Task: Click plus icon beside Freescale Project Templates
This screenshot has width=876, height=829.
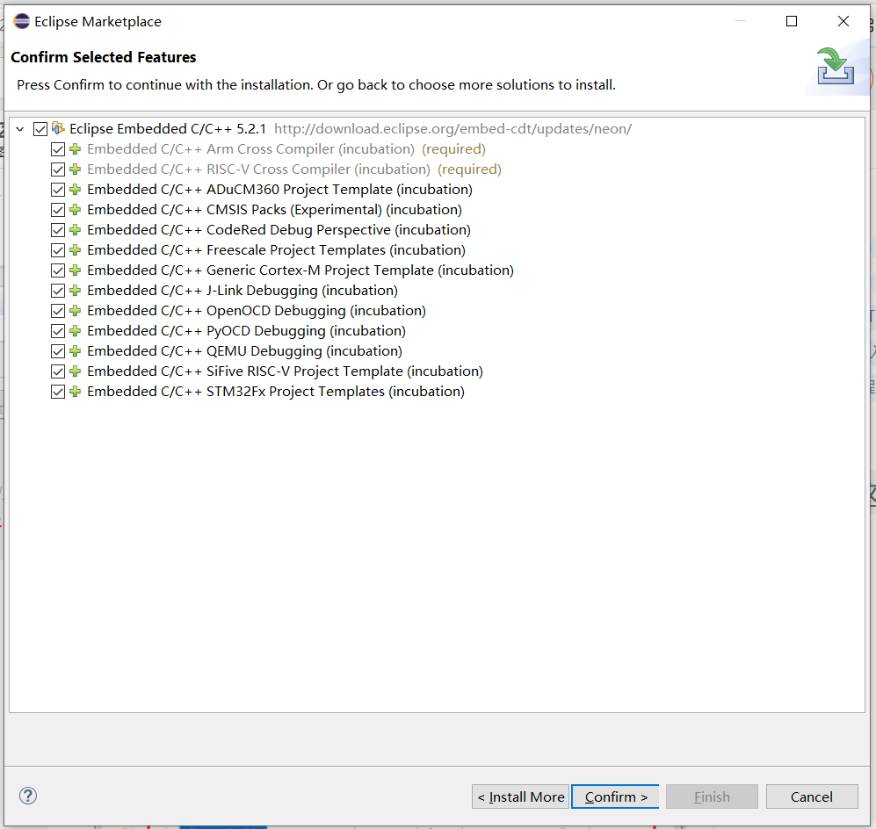Action: coord(76,250)
